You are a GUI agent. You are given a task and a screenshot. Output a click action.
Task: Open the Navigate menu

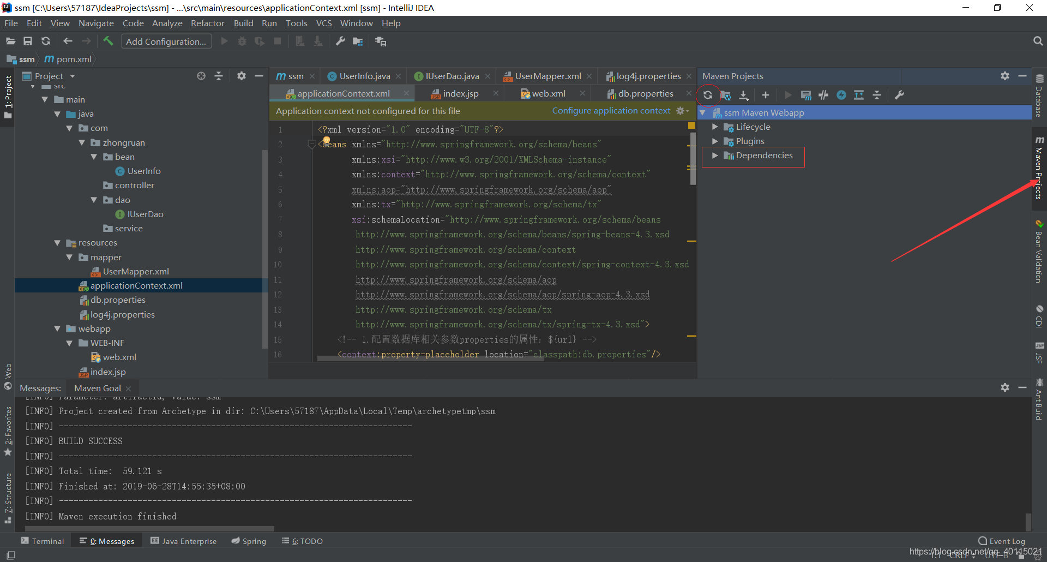click(x=96, y=23)
